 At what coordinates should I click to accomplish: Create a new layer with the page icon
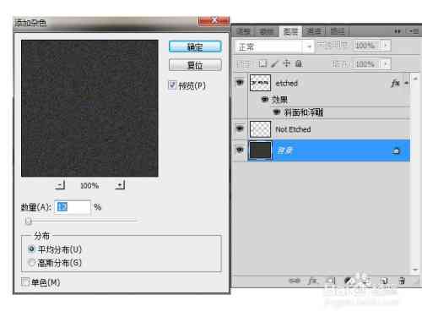point(384,281)
